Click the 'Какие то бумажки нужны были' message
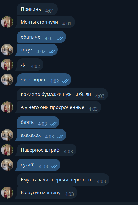 coord(62,94)
